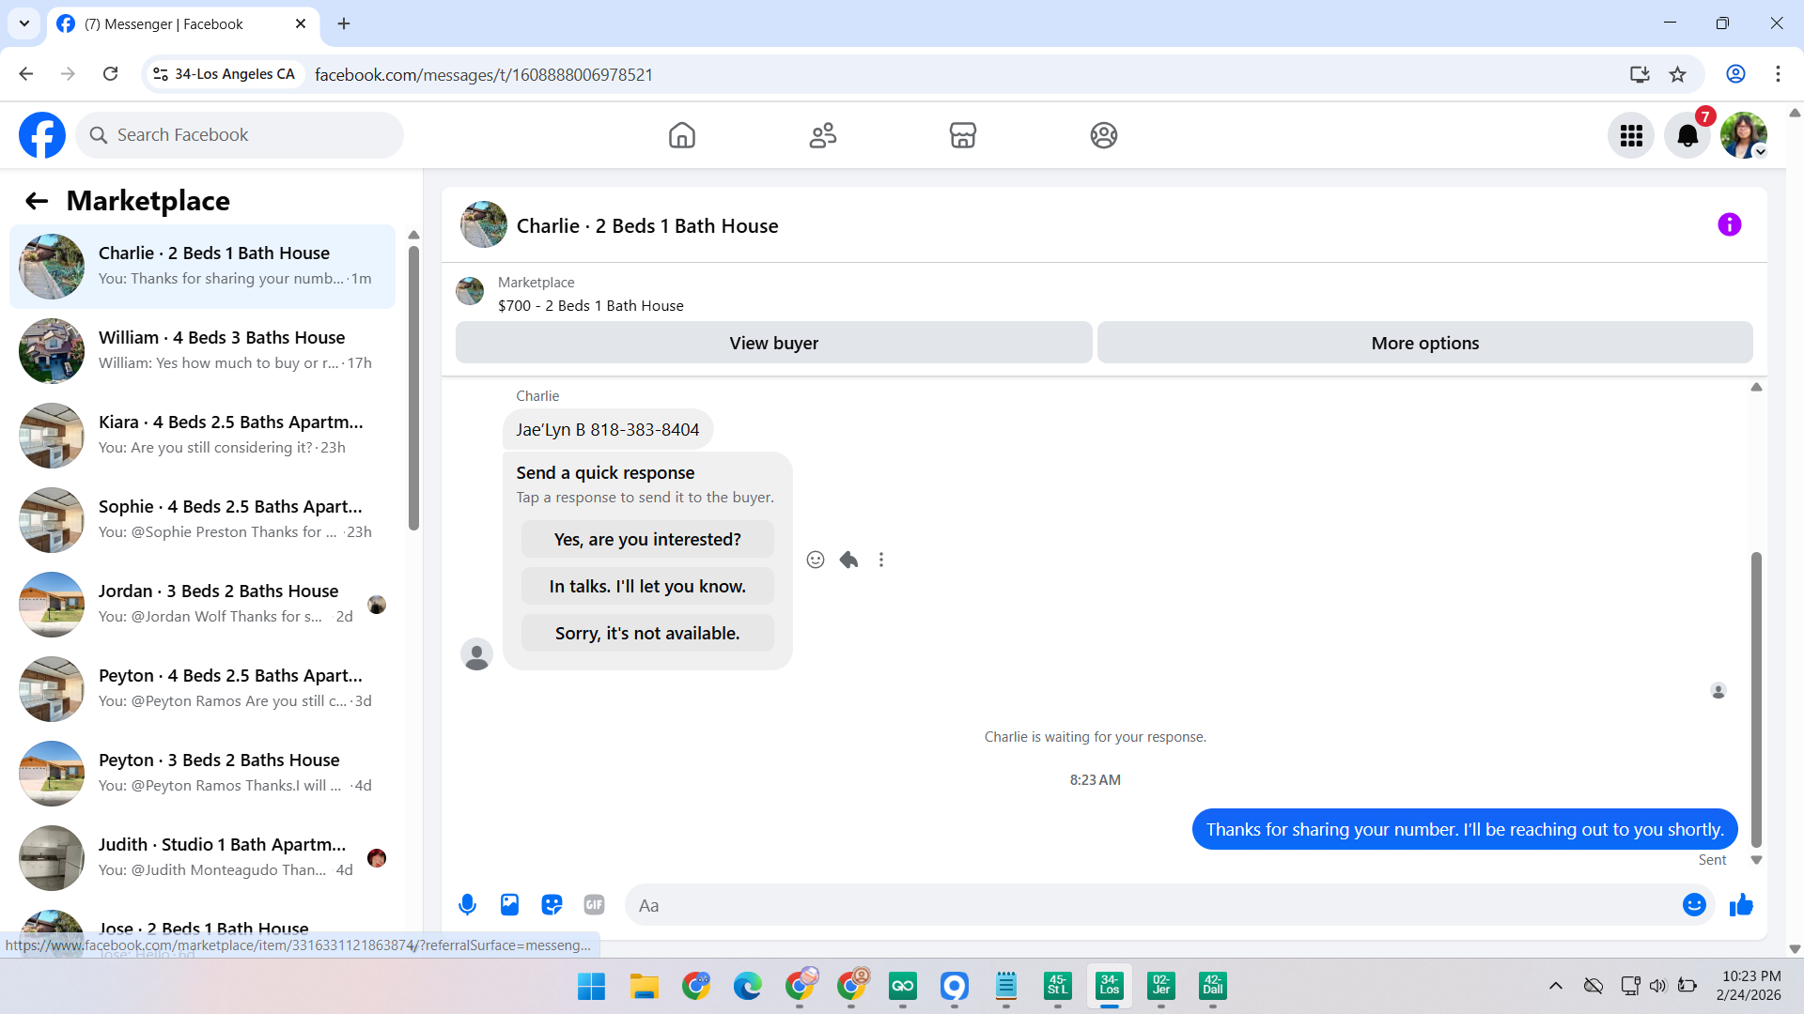The height and width of the screenshot is (1014, 1804).
Task: Open conversation information purple icon
Action: (x=1729, y=225)
